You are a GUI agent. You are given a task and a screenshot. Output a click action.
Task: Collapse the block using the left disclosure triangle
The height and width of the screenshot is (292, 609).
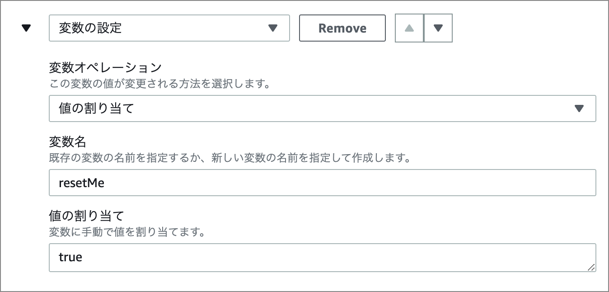pyautogui.click(x=27, y=28)
